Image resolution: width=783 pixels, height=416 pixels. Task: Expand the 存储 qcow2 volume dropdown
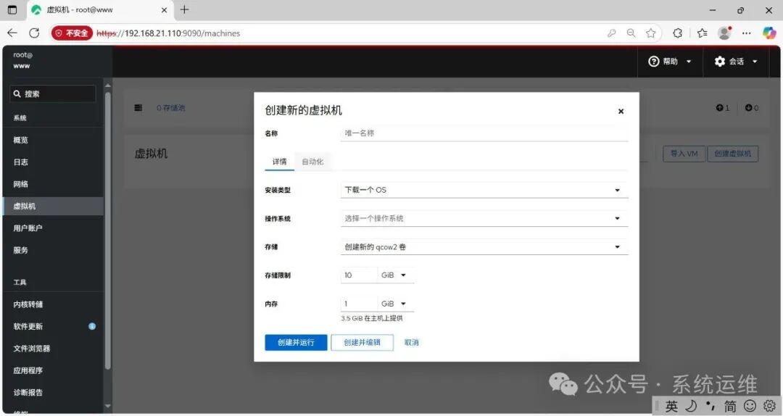click(x=484, y=247)
